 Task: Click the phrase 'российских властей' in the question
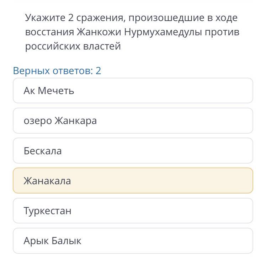click(73, 46)
